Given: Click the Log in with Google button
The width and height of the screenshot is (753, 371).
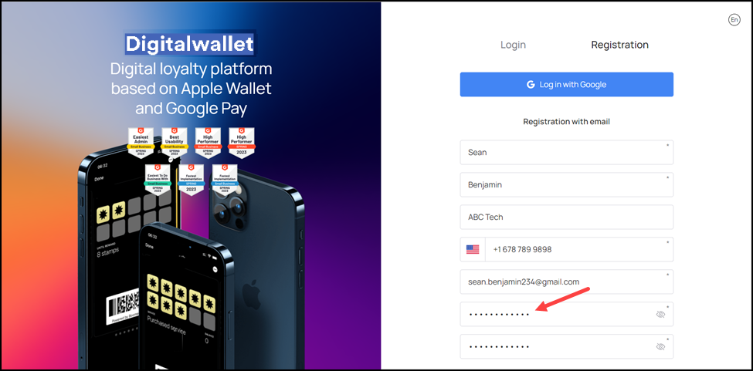Looking at the screenshot, I should pyautogui.click(x=567, y=84).
